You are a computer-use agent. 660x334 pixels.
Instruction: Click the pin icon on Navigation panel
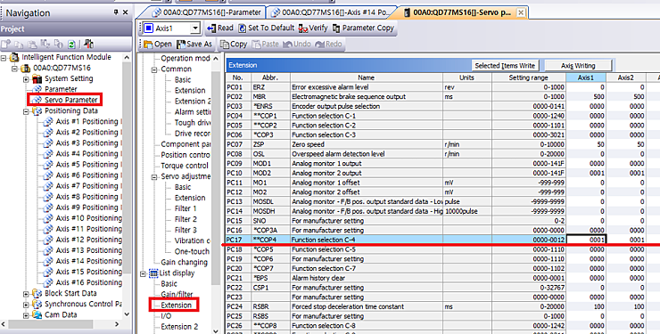coord(116,12)
